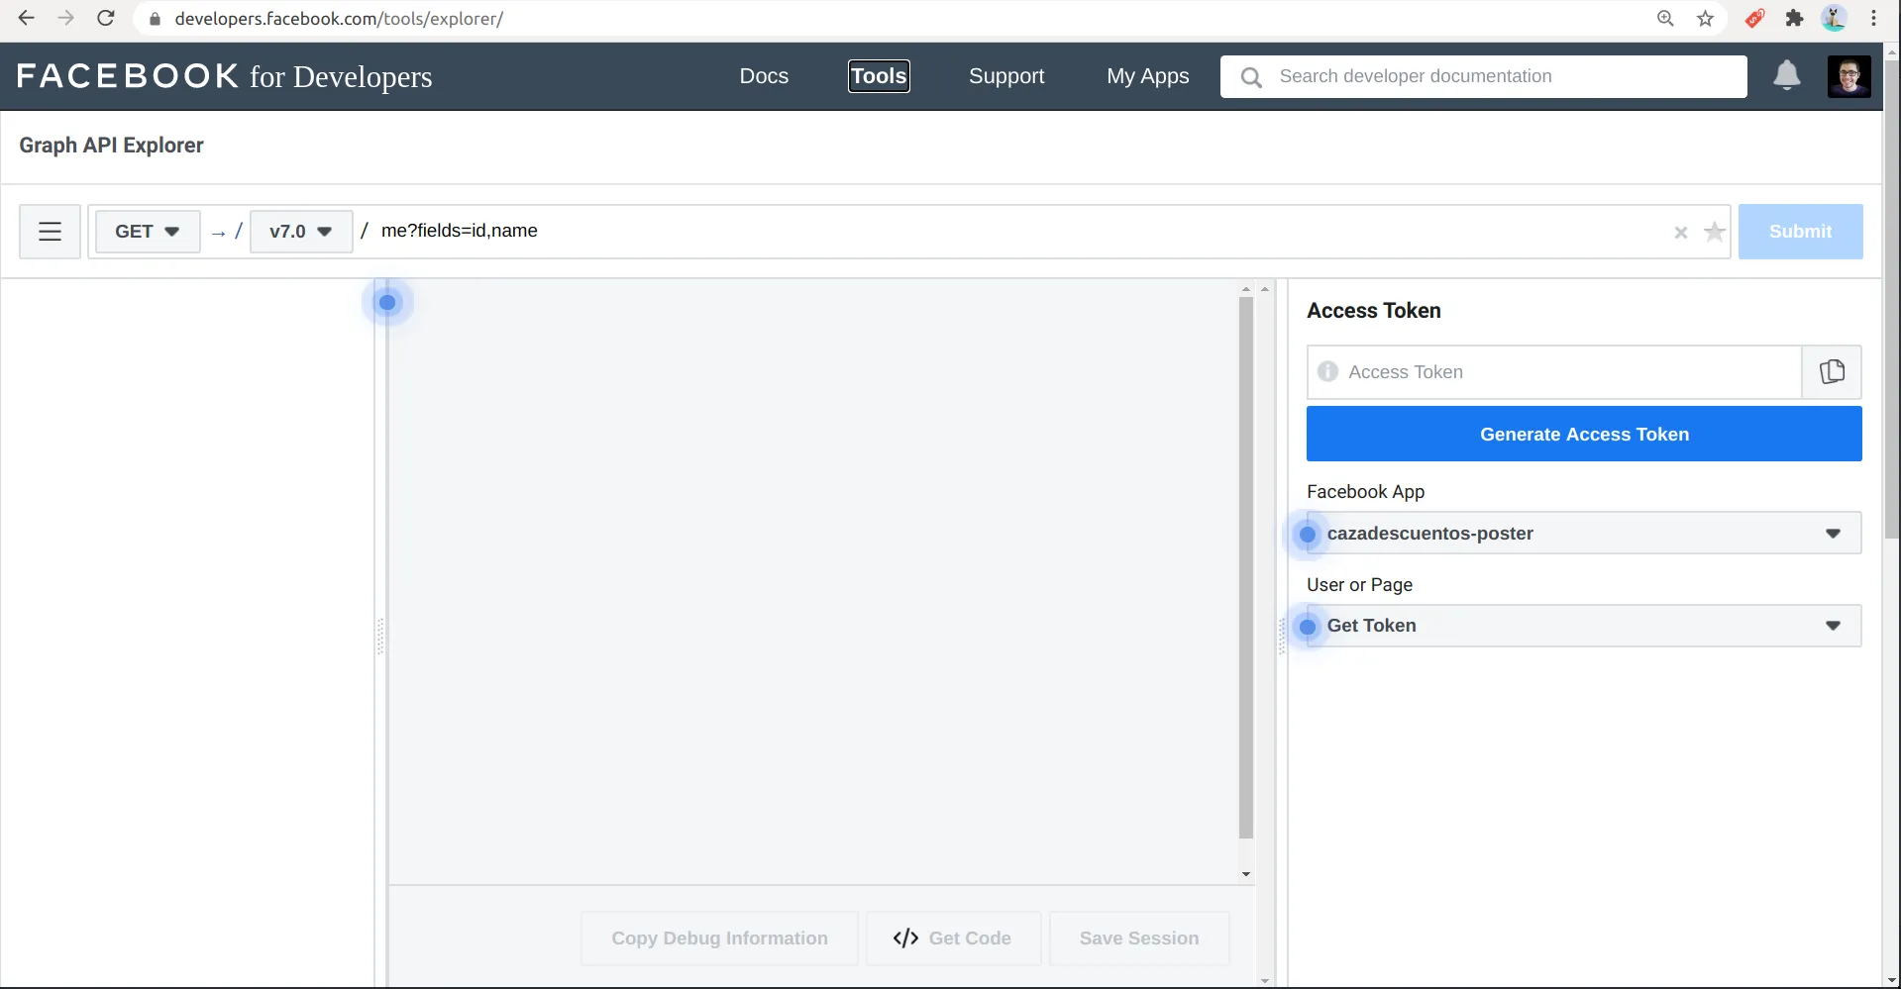Toggle the hamburger sidebar menu
The height and width of the screenshot is (989, 1901).
click(x=50, y=232)
